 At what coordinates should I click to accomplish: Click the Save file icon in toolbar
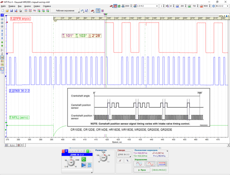(12, 11)
